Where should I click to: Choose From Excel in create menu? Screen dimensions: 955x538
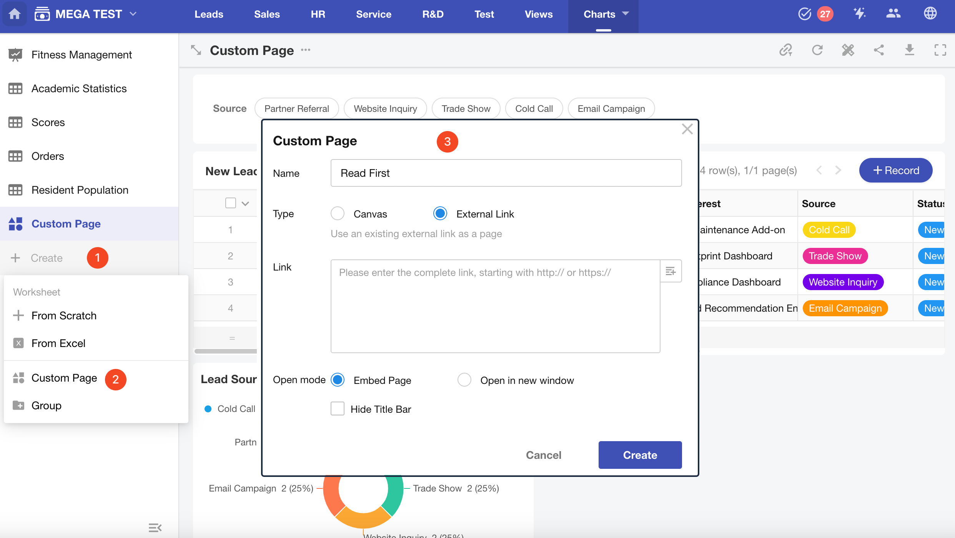tap(58, 343)
